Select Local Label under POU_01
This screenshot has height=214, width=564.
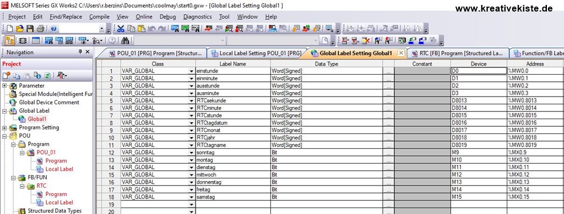coord(59,169)
